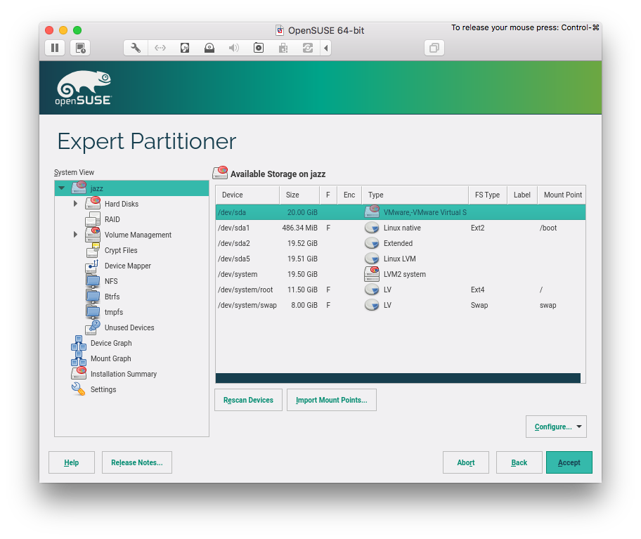
Task: Open the Help button
Action: click(x=72, y=462)
